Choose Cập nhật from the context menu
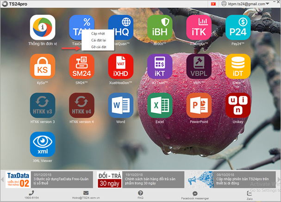The image size is (281, 202). pos(98,33)
